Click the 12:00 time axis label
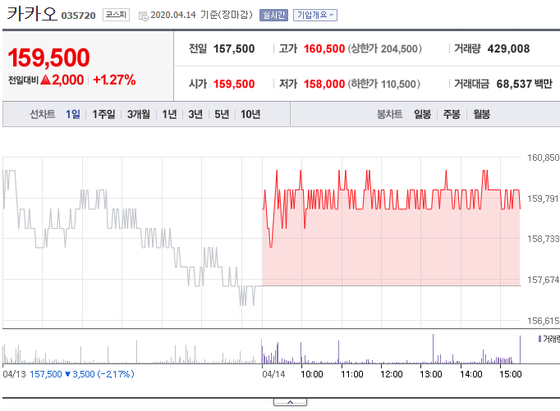Screen dimensions: 560x411 tap(392, 374)
